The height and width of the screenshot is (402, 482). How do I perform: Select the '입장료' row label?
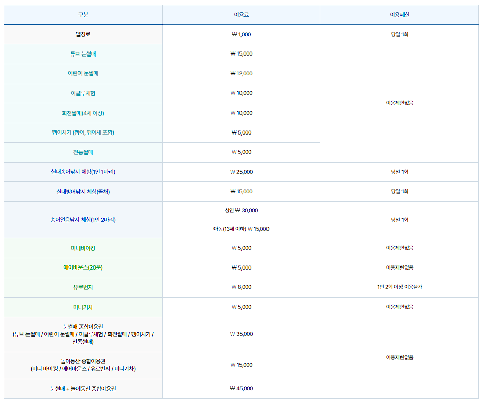tap(83, 34)
